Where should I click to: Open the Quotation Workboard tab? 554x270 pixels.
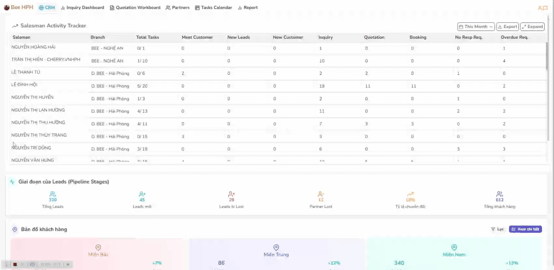(x=135, y=7)
